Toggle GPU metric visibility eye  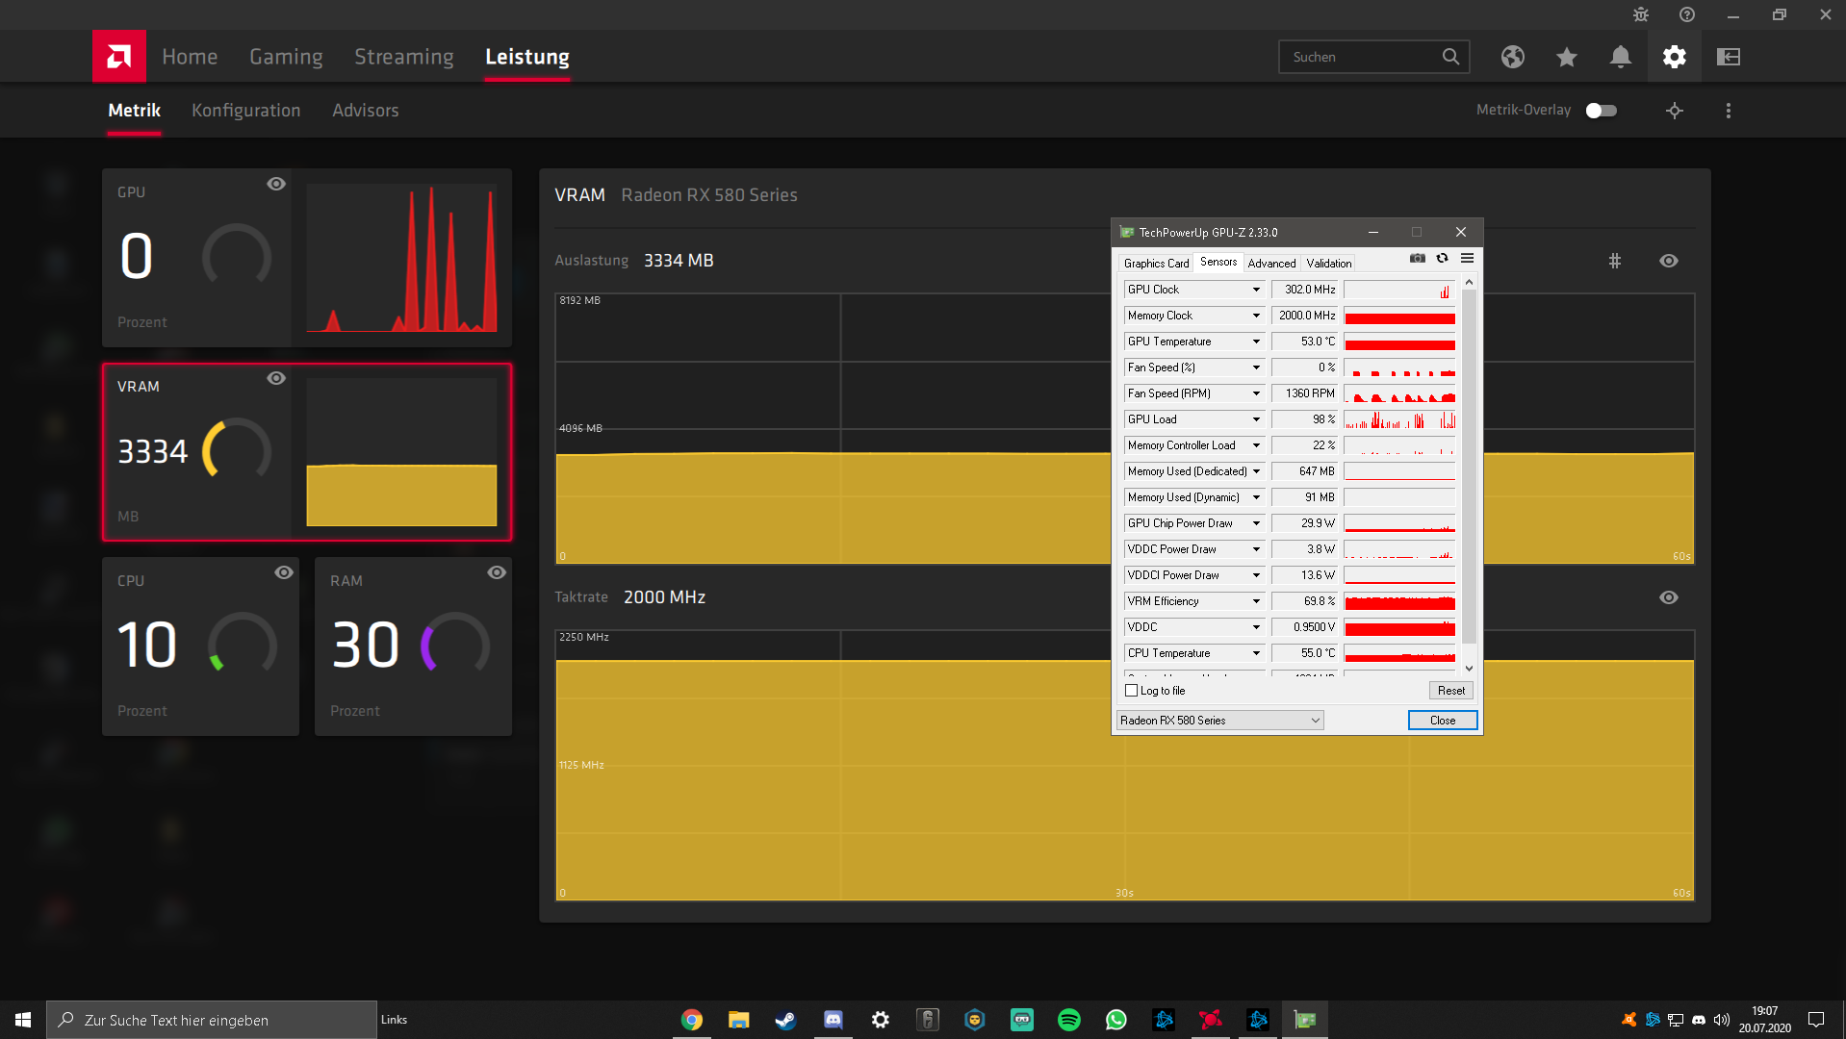(x=276, y=184)
